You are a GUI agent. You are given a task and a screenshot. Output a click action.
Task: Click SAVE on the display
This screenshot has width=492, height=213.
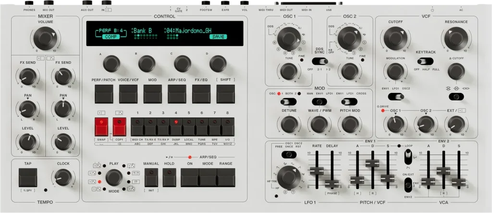click(x=218, y=36)
